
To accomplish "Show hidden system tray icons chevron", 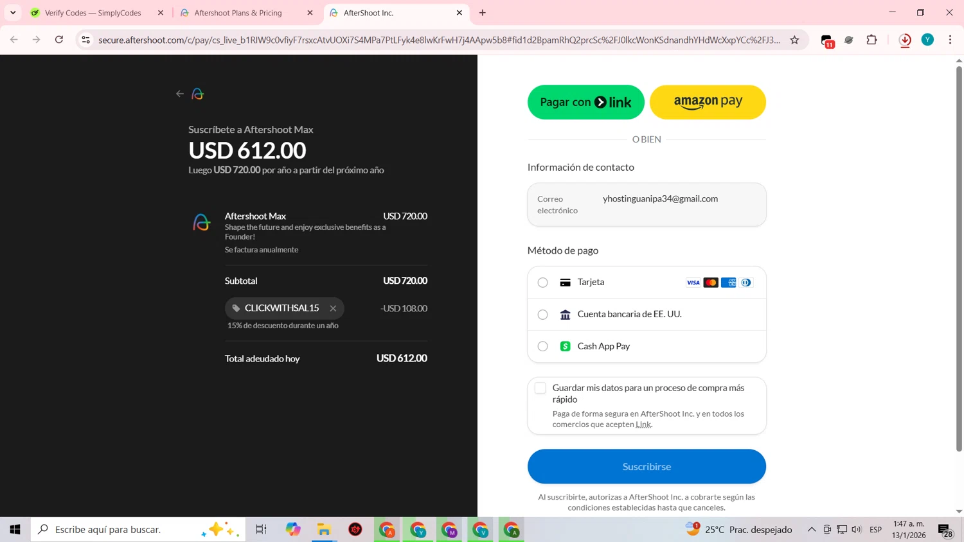I will 812,529.
